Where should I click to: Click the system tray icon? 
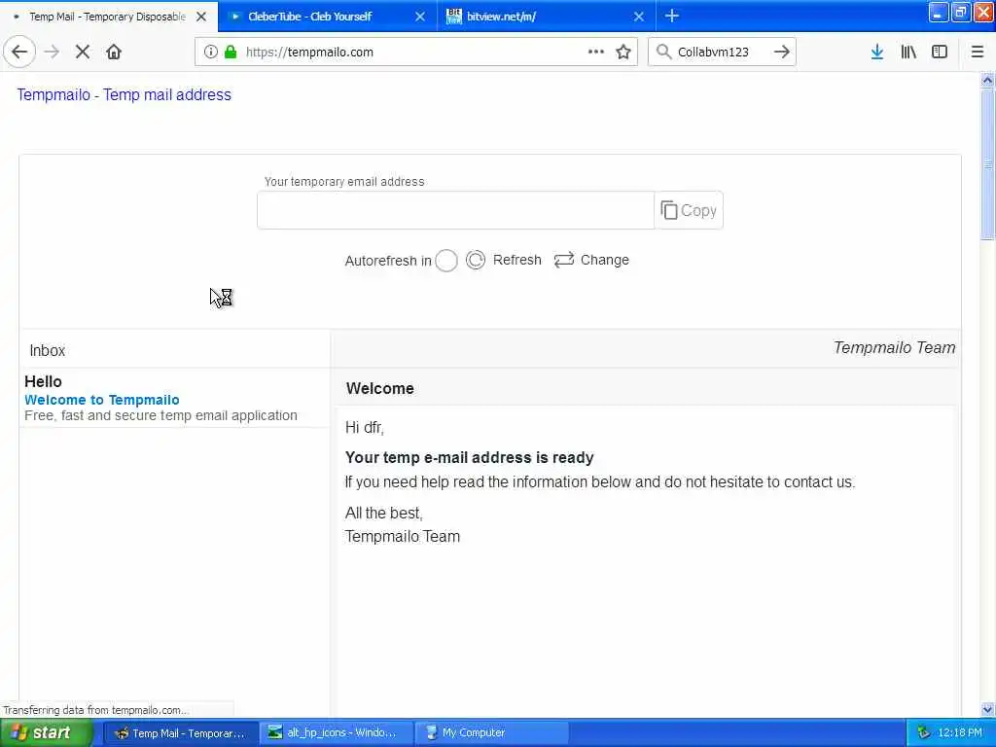923,733
